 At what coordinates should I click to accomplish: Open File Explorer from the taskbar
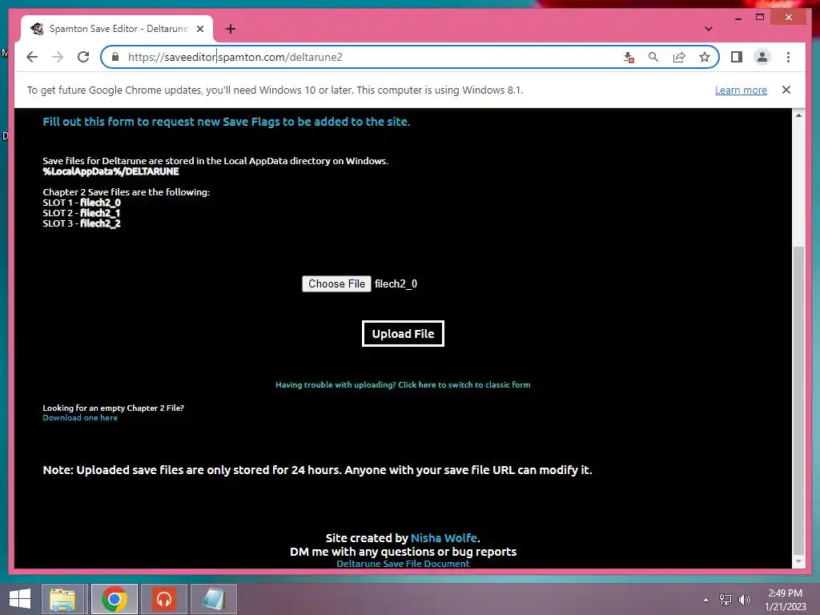tap(62, 599)
